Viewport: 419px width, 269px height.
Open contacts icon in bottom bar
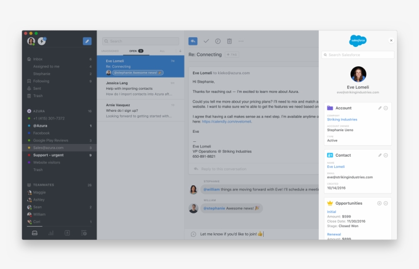tap(67, 233)
